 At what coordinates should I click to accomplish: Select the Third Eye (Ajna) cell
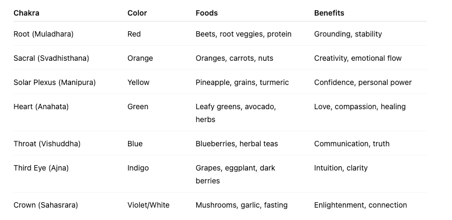(x=41, y=168)
